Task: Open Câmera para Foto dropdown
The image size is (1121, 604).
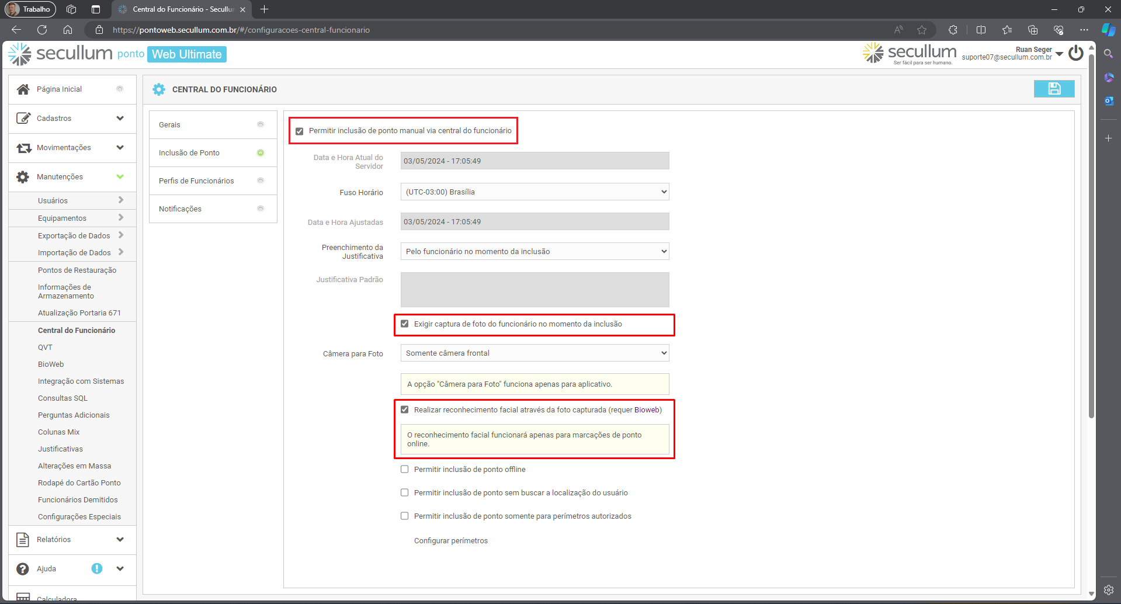Action: [535, 353]
